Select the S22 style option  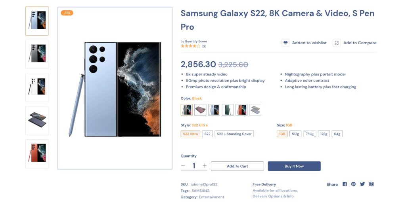[207, 134]
